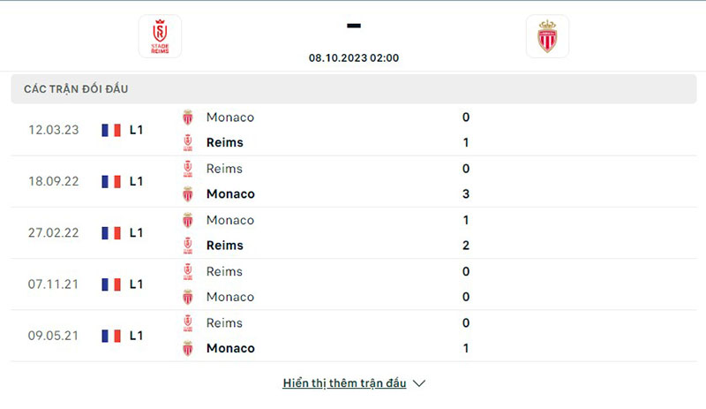The image size is (706, 409).
Task: Click France flag for 12.03.23 match
Action: [x=111, y=130]
